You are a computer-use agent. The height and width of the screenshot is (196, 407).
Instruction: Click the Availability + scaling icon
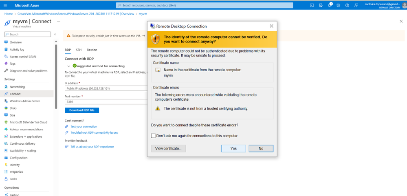click(x=6, y=151)
